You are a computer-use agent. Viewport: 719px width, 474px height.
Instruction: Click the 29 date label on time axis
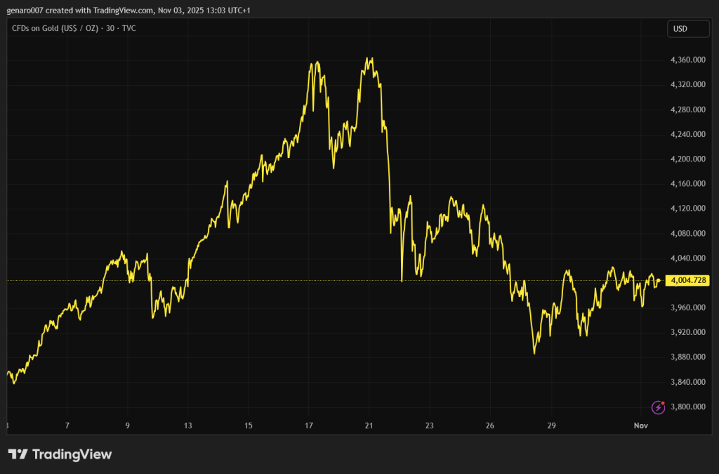click(x=551, y=426)
